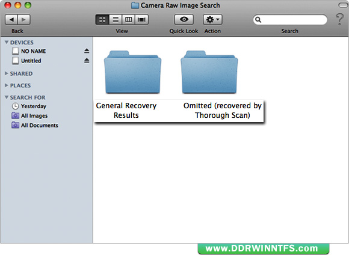This screenshot has height=255, width=349.
Task: Go back with the left arrow button
Action: pyautogui.click(x=11, y=20)
